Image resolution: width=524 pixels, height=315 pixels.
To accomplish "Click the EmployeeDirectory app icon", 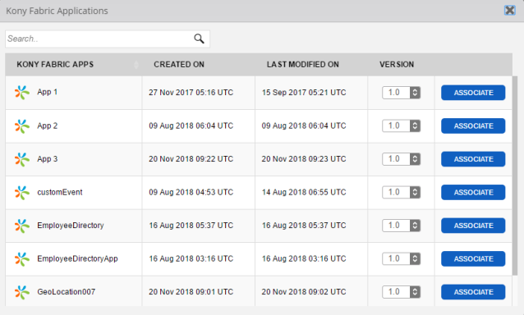I will (22, 226).
